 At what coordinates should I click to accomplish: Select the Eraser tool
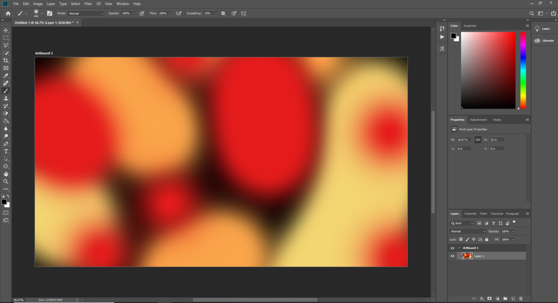point(6,114)
